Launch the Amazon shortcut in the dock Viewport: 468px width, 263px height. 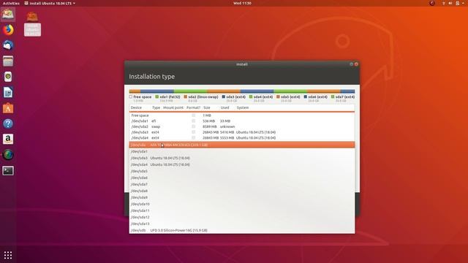click(8, 140)
